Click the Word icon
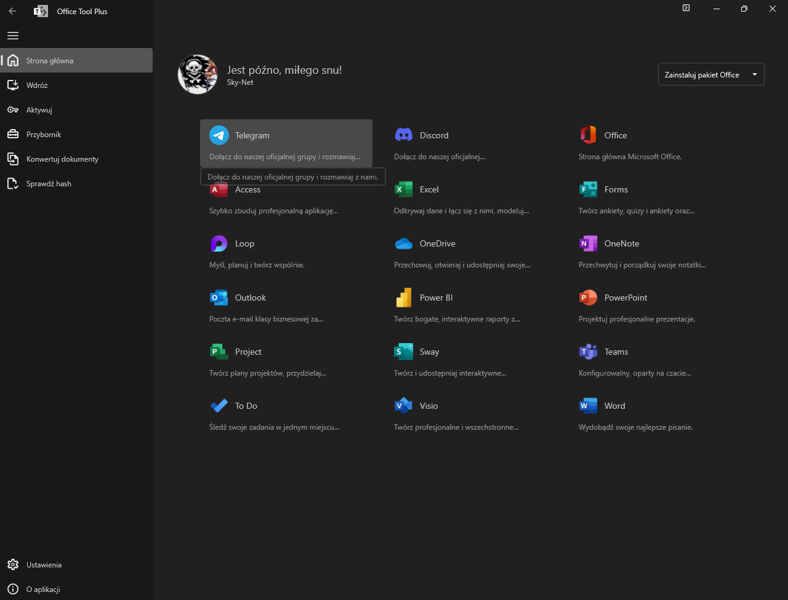Viewport: 788px width, 600px height. [589, 406]
